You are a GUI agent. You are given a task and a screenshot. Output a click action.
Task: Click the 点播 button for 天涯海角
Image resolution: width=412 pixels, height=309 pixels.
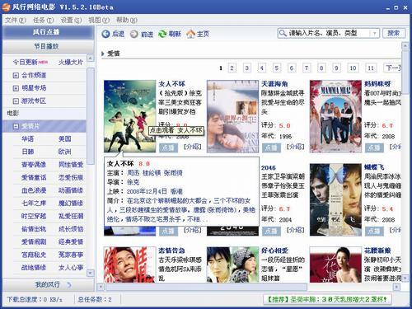point(271,147)
